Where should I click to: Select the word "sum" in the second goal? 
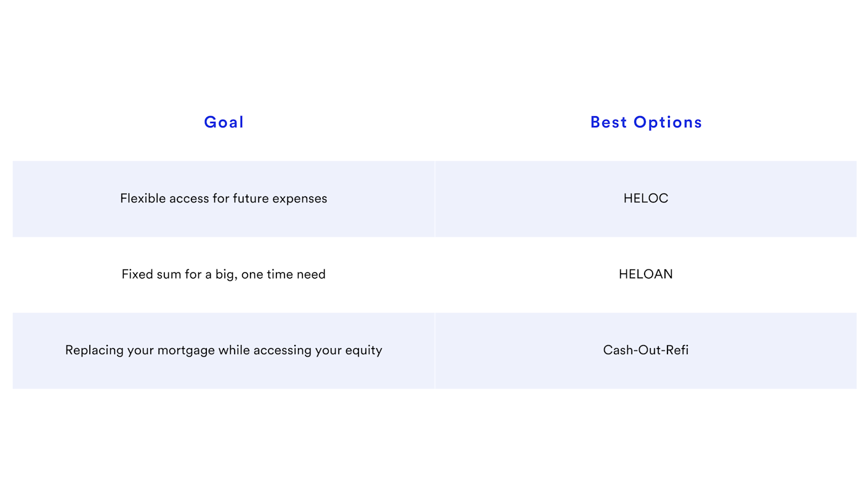169,274
